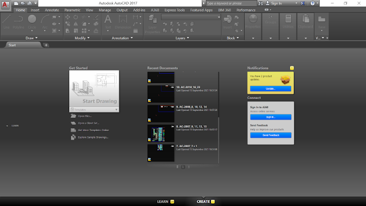366x206 pixels.
Task: Open the AutoCAD application menu button
Action: click(5, 5)
